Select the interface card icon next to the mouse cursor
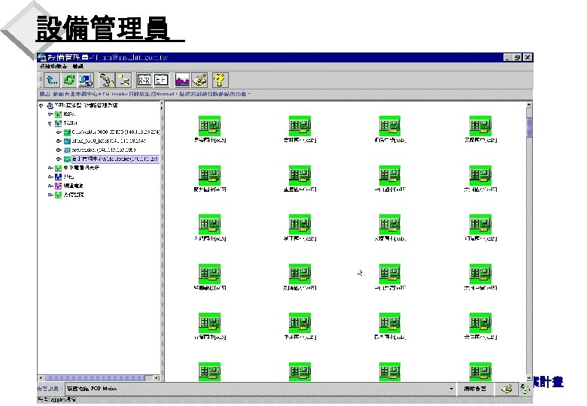This screenshot has width=587, height=406. point(390,274)
